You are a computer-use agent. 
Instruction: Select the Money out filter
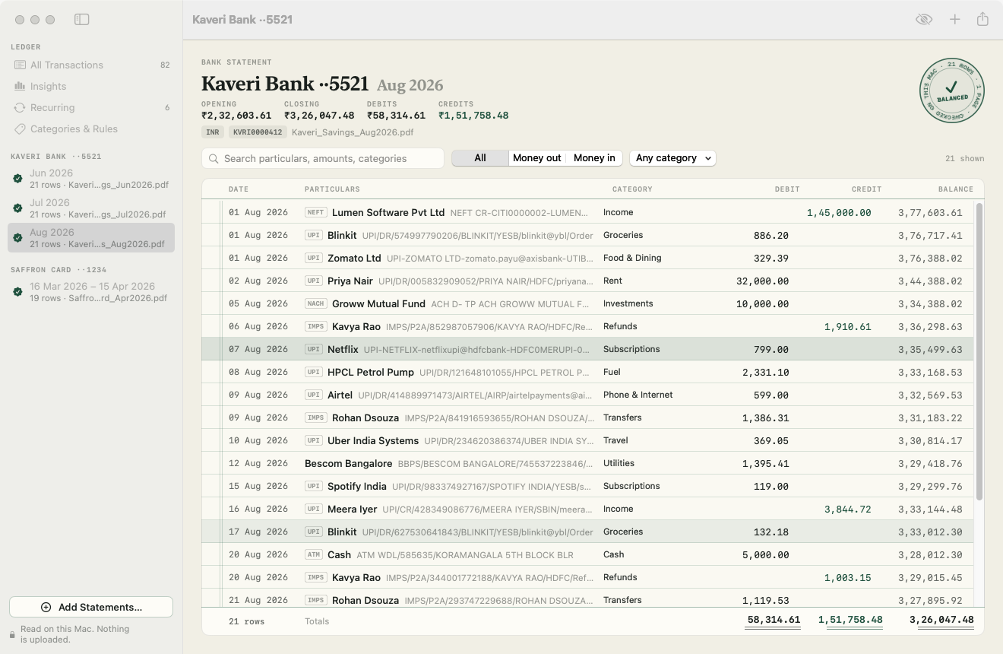[536, 158]
